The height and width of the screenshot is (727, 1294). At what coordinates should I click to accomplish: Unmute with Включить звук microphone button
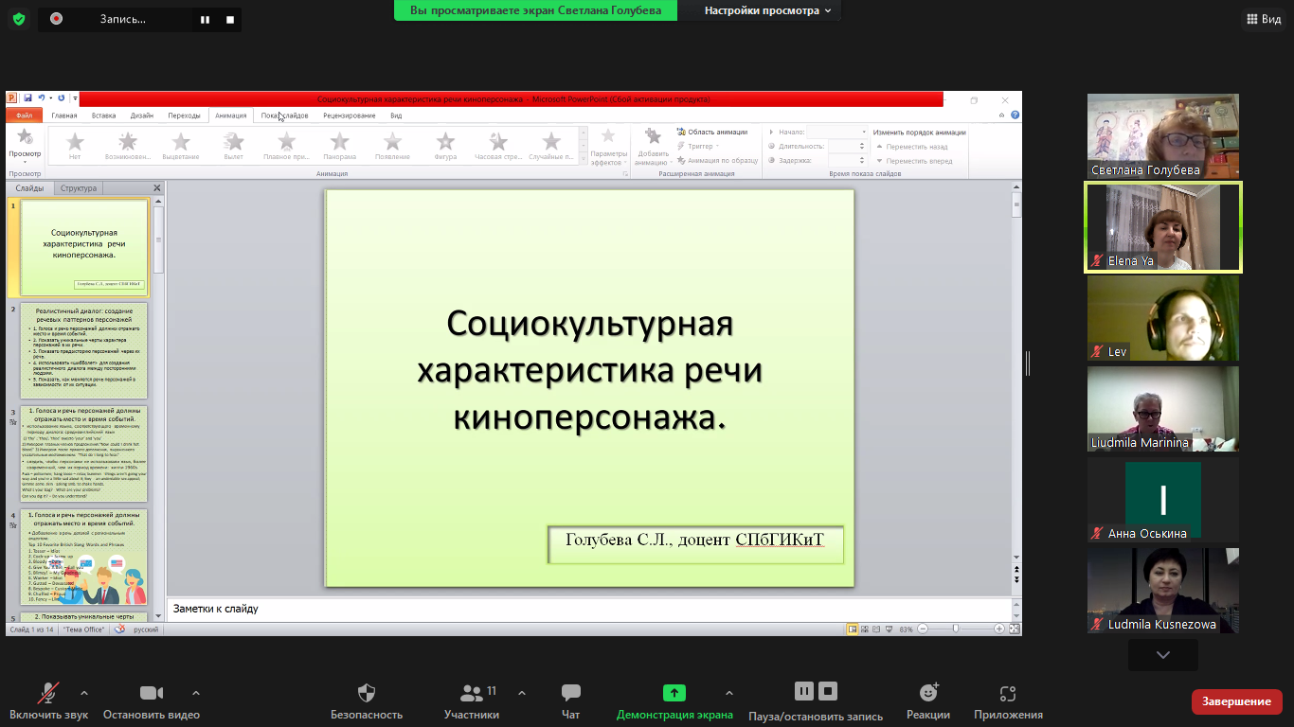point(48,702)
